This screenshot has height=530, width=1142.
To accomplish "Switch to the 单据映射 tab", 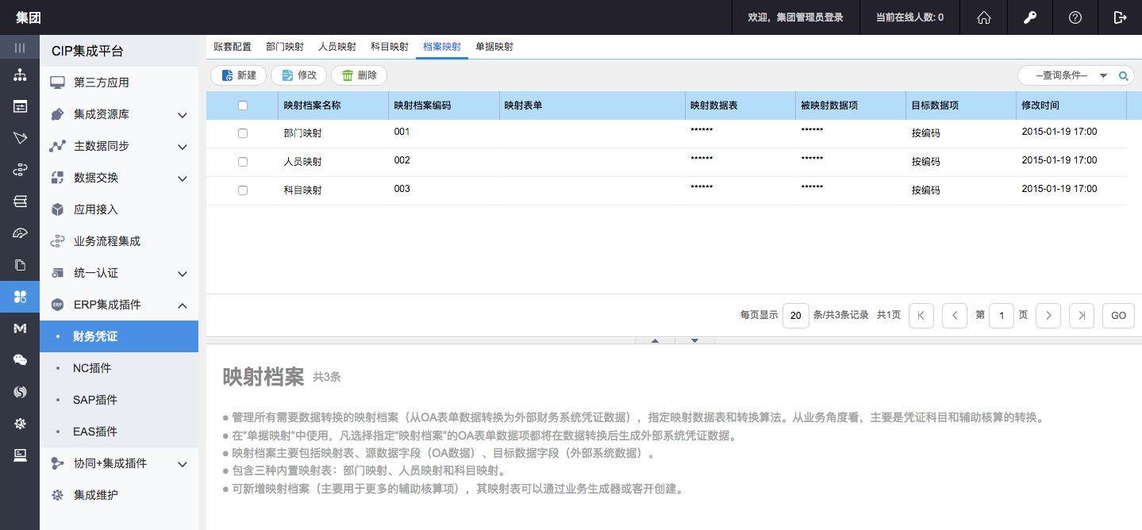I will (494, 47).
